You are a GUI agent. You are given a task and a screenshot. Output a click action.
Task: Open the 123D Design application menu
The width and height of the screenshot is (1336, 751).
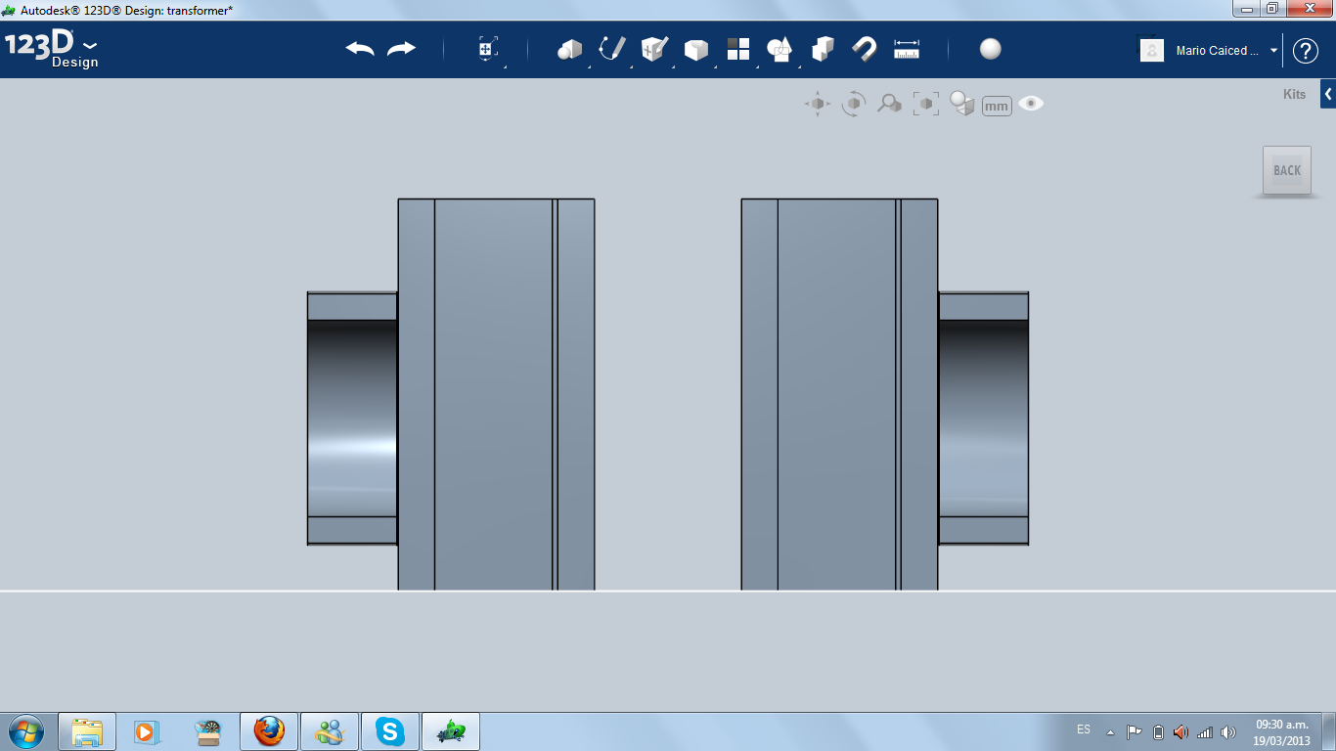52,50
